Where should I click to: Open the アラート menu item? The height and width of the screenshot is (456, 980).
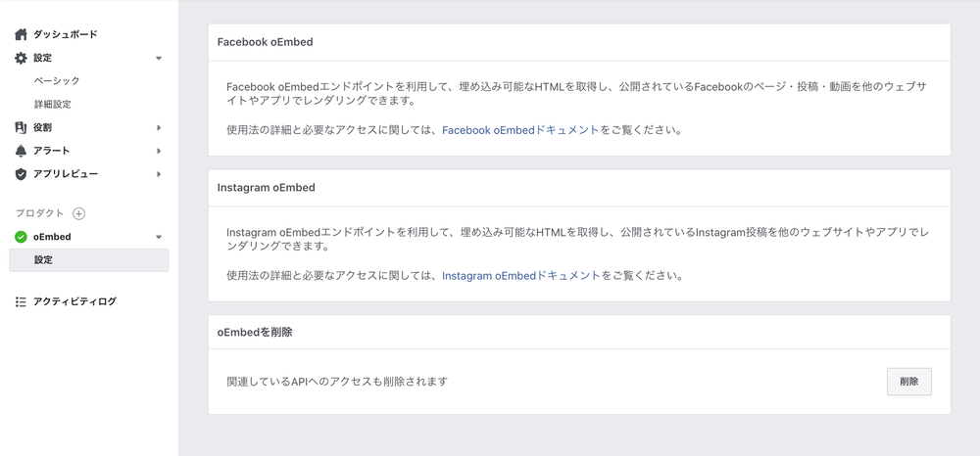click(x=51, y=151)
